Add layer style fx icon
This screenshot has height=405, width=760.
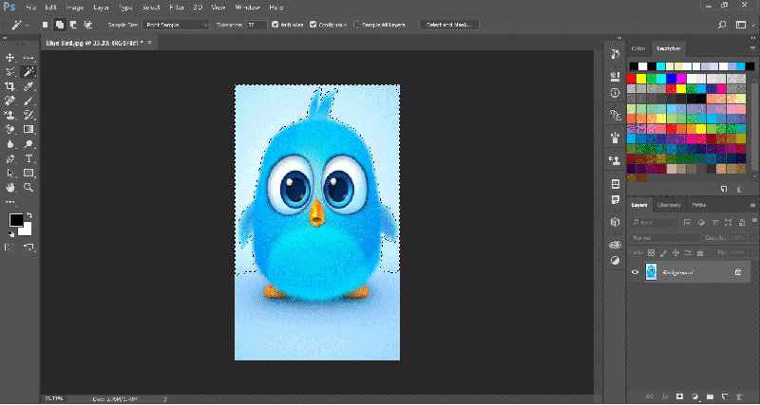coord(665,396)
